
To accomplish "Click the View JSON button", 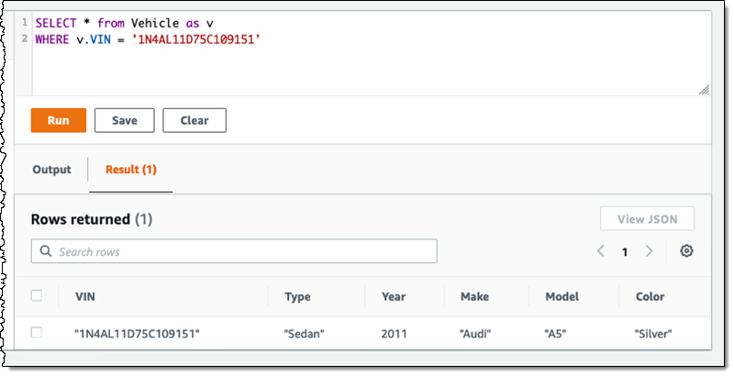I will 647,218.
